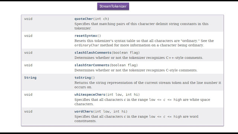Open the slashStarComments method link
238x134 pixels.
[92, 65]
